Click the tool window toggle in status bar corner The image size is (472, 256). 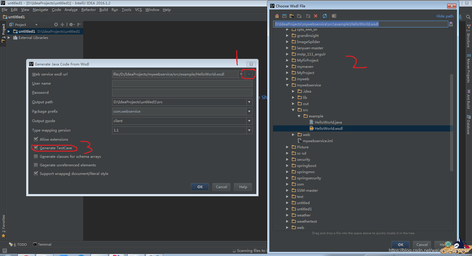pyautogui.click(x=4, y=251)
